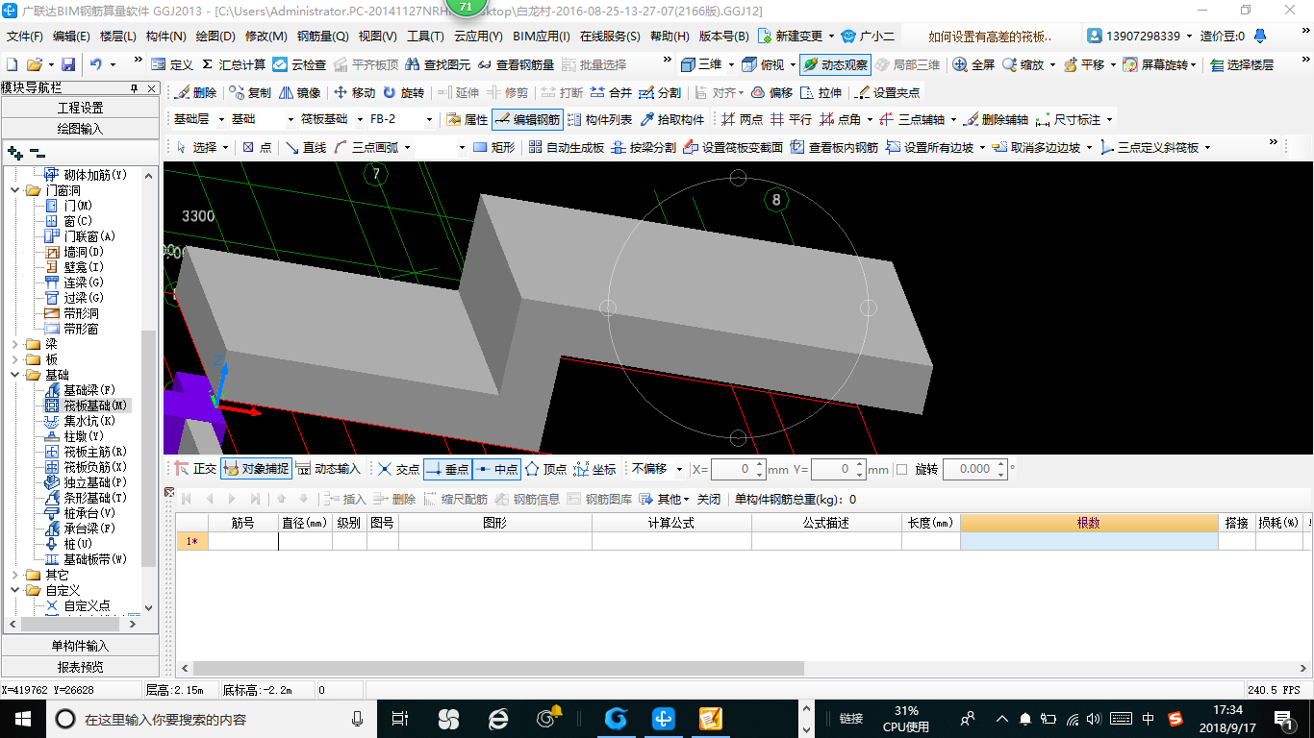1314x738 pixels.
Task: Select 独立基础(F) in the tree
Action: click(88, 482)
